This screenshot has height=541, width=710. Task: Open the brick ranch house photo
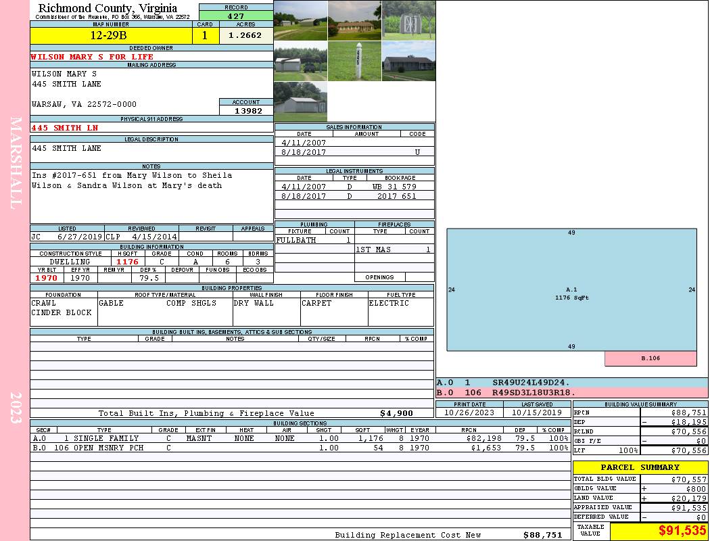point(354,20)
